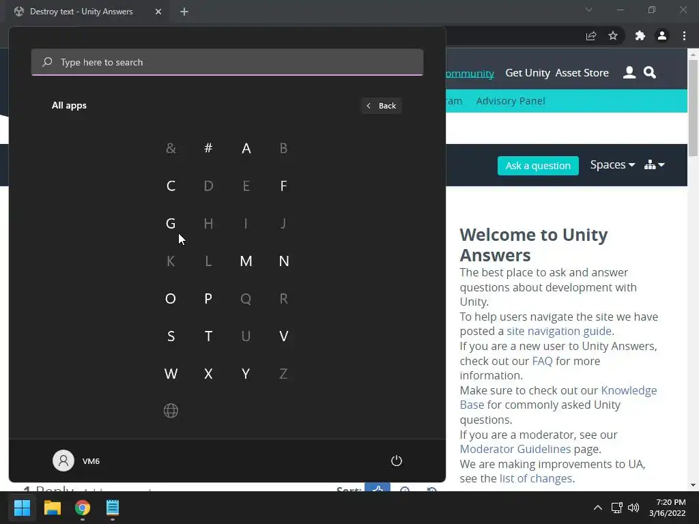699x524 pixels.
Task: Open the clock showing 7:20 PM
Action: click(668, 508)
